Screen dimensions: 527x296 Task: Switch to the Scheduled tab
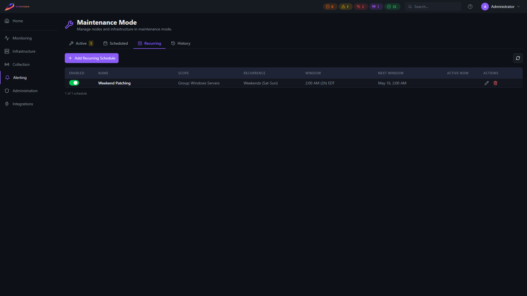[116, 43]
